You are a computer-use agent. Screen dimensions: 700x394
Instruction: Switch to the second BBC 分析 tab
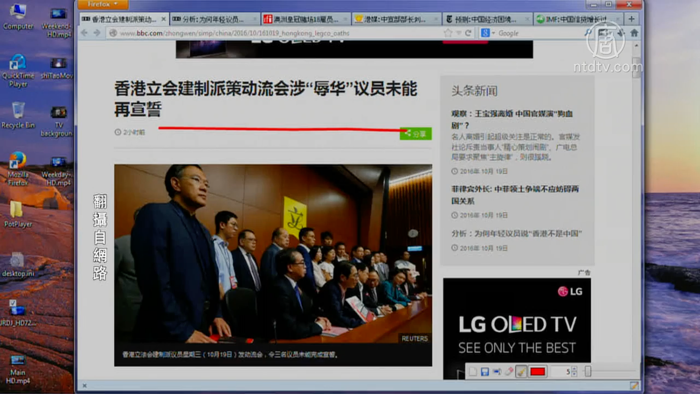pyautogui.click(x=212, y=19)
